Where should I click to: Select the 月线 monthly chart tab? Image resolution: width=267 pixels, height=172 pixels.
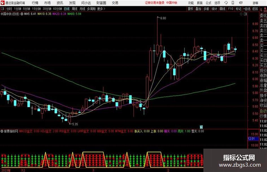[x=83, y=9]
